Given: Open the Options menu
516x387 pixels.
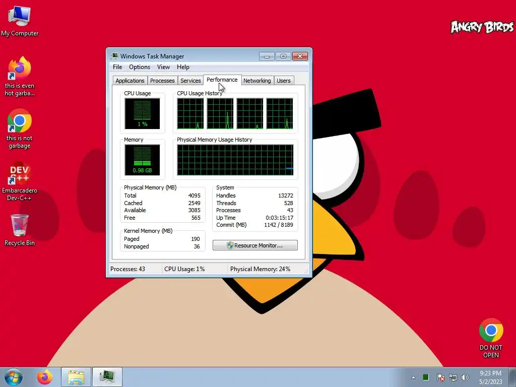Looking at the screenshot, I should 140,67.
